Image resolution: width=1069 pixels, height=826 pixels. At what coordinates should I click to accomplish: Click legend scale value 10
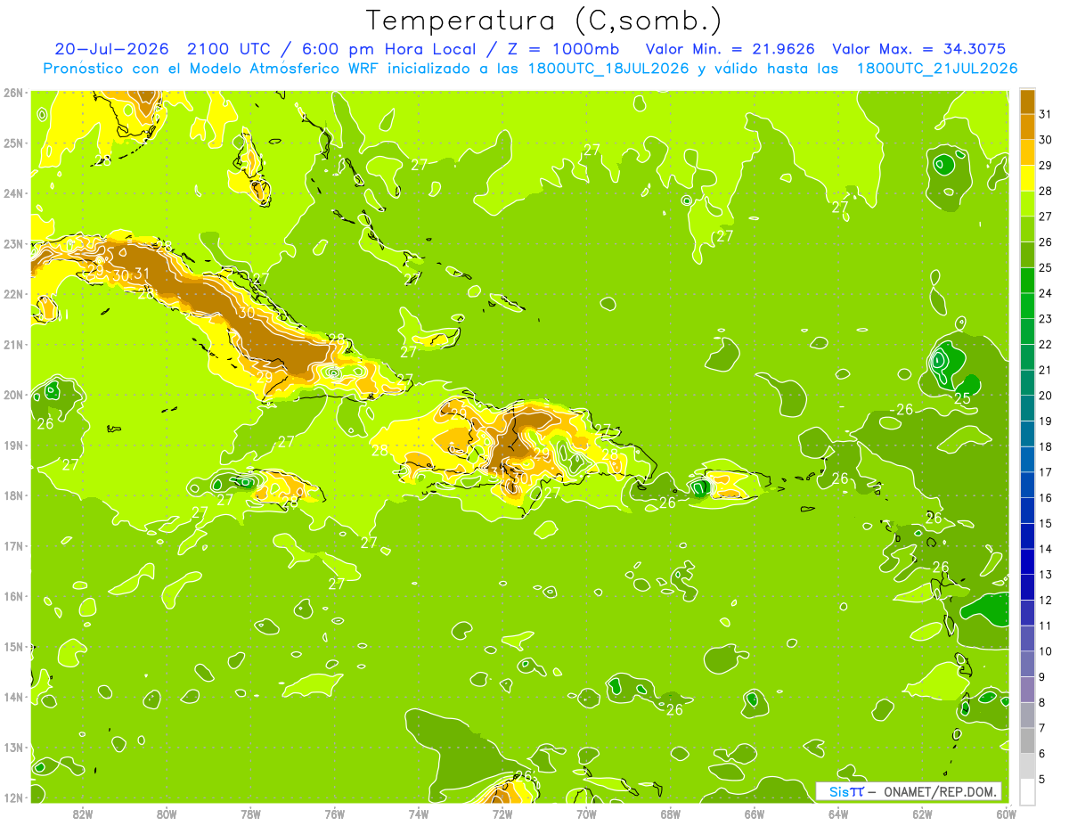pos(1046,651)
